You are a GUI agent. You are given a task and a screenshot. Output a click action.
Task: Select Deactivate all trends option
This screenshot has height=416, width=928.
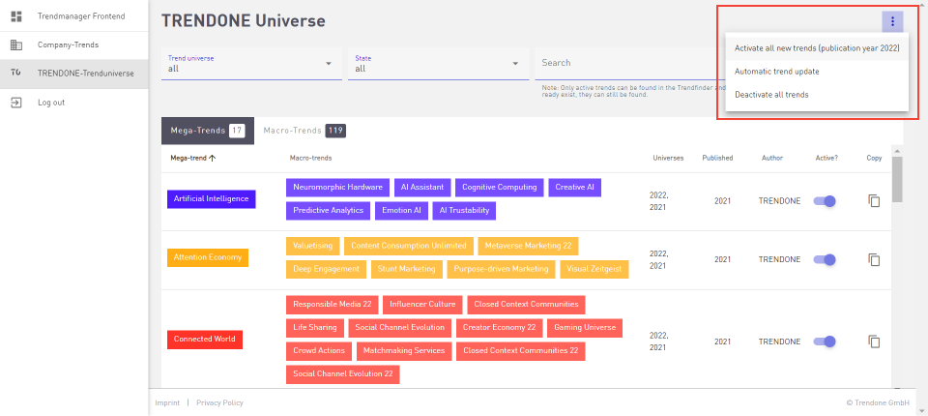(x=817, y=95)
